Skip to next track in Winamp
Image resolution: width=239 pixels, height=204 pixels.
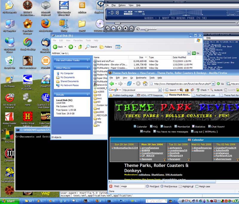point(131,28)
